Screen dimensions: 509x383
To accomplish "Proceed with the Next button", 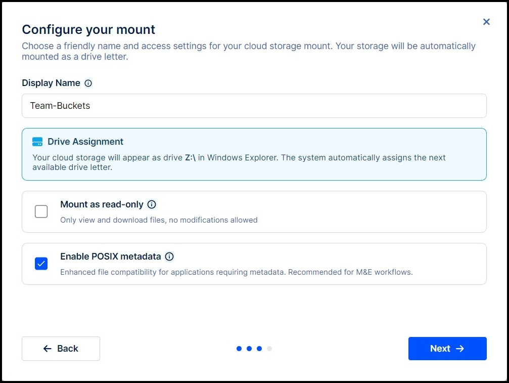I will coord(447,349).
